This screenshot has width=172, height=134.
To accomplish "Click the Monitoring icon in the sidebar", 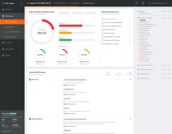I will 3,43.
